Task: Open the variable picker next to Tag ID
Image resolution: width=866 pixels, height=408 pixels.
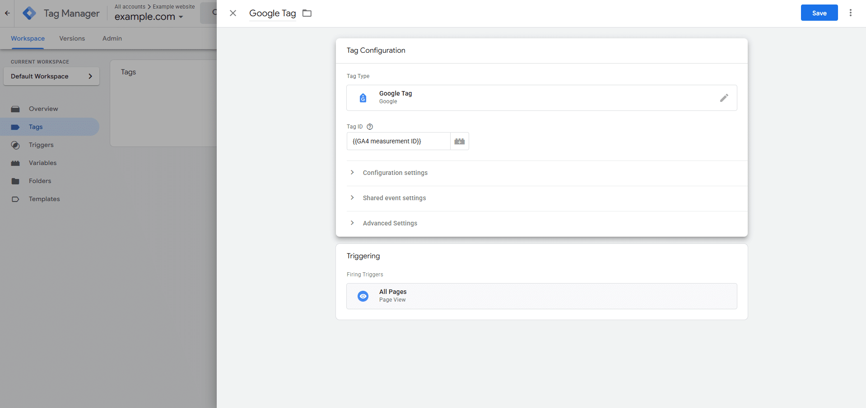Action: click(459, 141)
